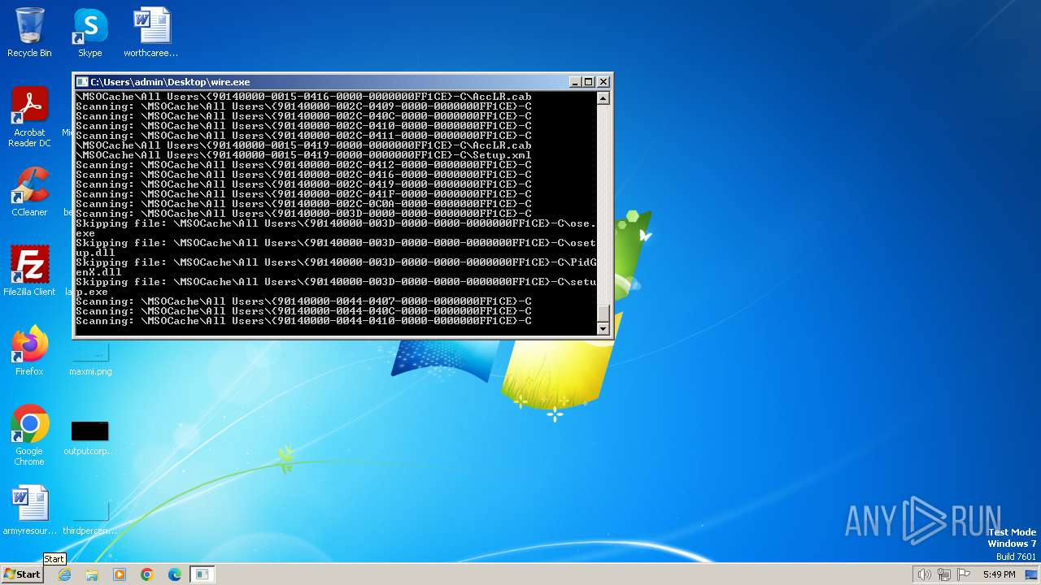Screen dimensions: 1041x585
Task: Select wire.exe console taskbar button
Action: 203,574
